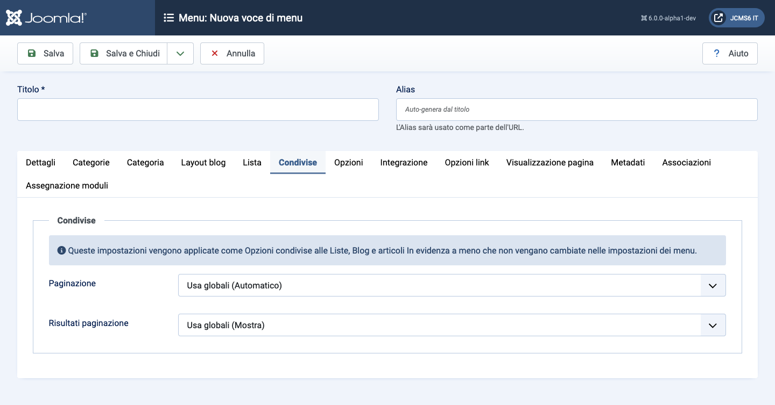Open the Paginazione dropdown
This screenshot has width=775, height=405.
[452, 285]
